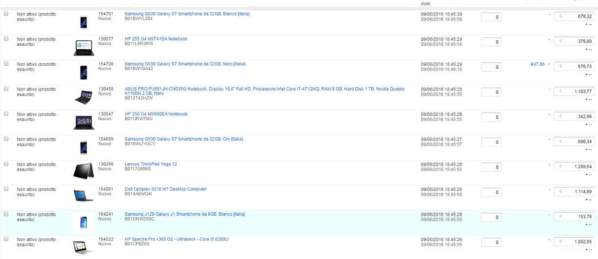Open the black Galaxy S7 Nero product image
The image size is (598, 259).
84,73
